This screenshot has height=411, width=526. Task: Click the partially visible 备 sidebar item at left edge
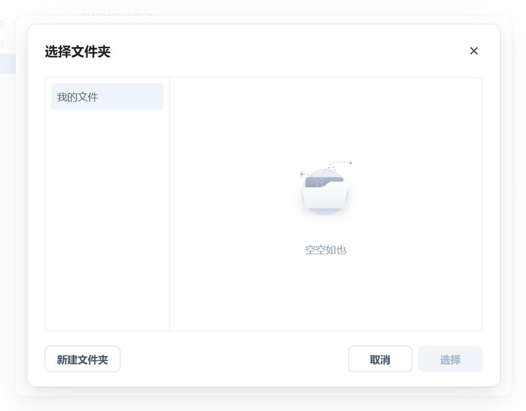1,24
